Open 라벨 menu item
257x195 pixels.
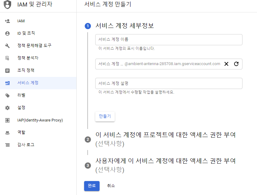click(x=38, y=95)
